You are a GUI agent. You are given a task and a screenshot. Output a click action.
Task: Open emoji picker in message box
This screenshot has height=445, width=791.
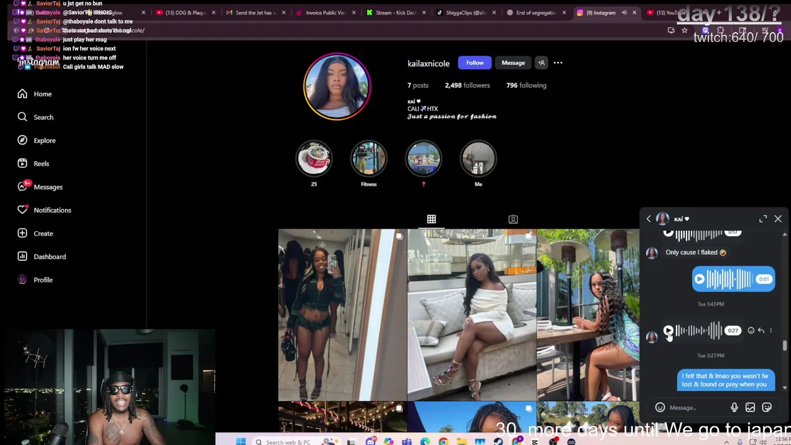click(x=660, y=407)
